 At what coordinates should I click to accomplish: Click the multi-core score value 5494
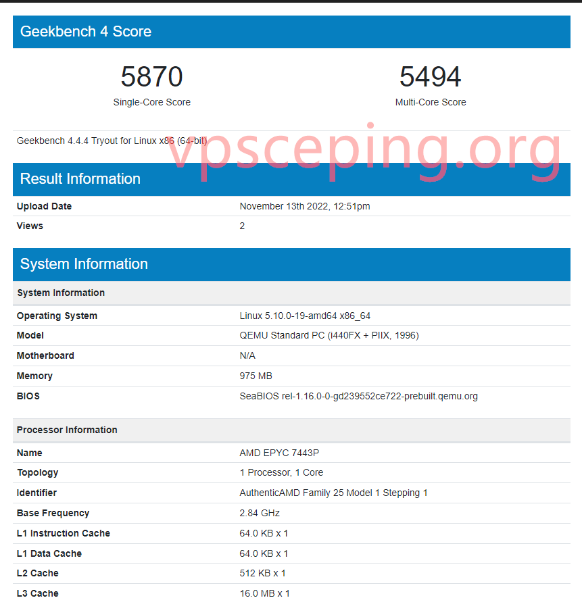click(430, 76)
